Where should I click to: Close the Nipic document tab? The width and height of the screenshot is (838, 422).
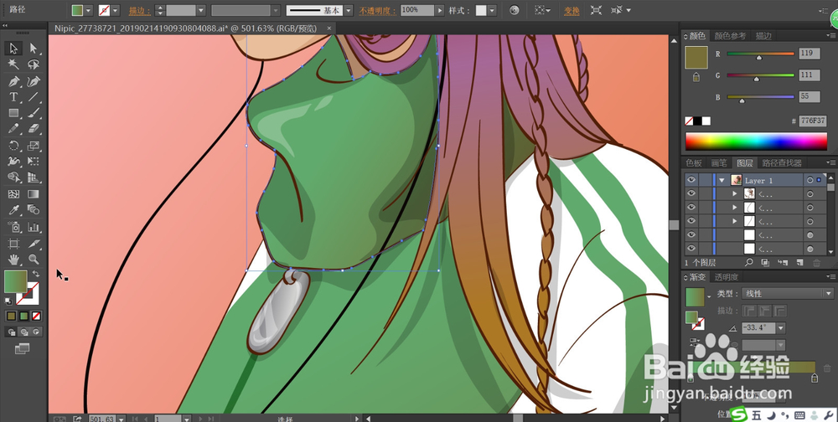(x=329, y=28)
